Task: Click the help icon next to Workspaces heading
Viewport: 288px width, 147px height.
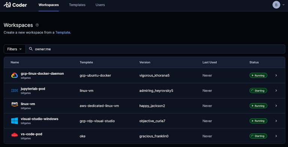Action: pyautogui.click(x=37, y=25)
